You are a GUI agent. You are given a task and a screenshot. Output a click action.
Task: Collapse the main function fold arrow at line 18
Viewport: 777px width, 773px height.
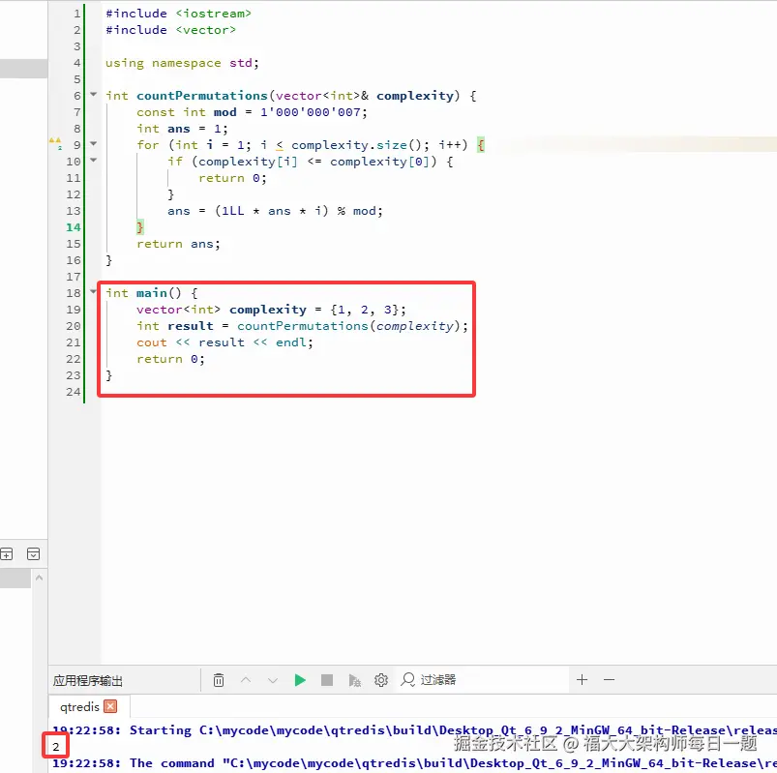93,291
